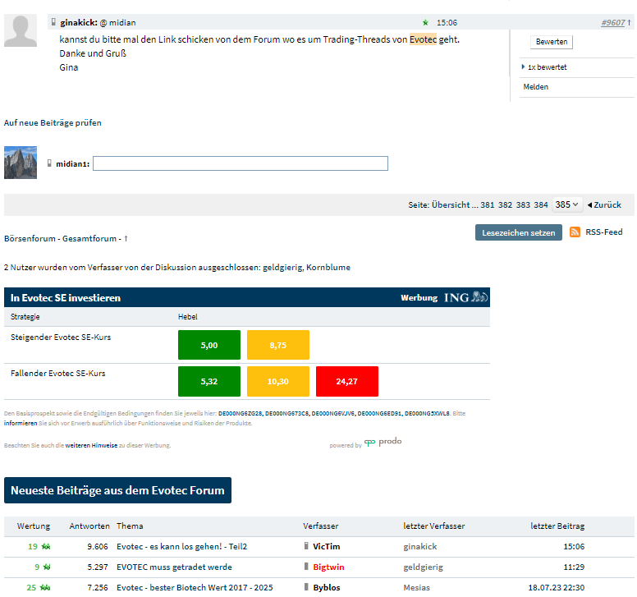Open the Gesamtforum breadcrumb link
The width and height of the screenshot is (637, 597).
pyautogui.click(x=89, y=239)
